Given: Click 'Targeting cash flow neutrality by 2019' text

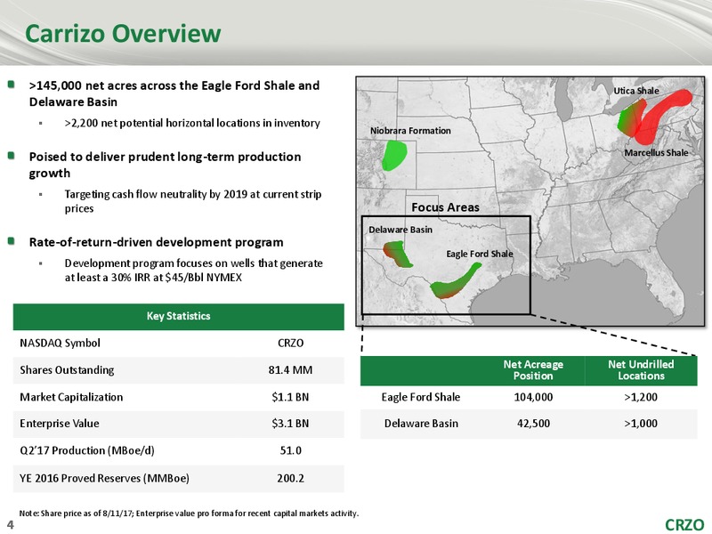Looking at the screenshot, I should tap(193, 201).
